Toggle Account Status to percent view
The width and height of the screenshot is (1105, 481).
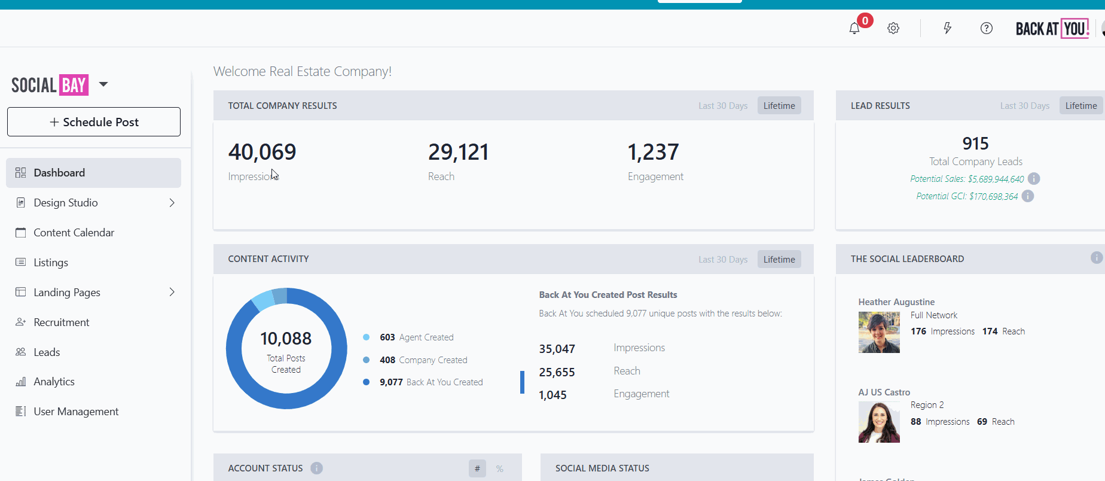500,468
